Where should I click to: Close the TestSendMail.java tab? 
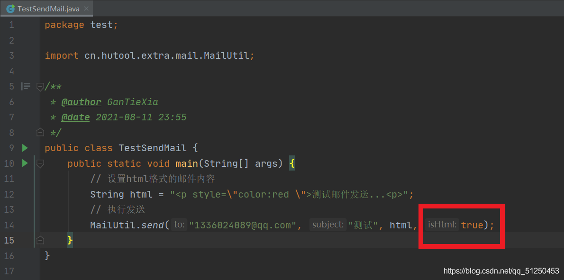tap(86, 9)
